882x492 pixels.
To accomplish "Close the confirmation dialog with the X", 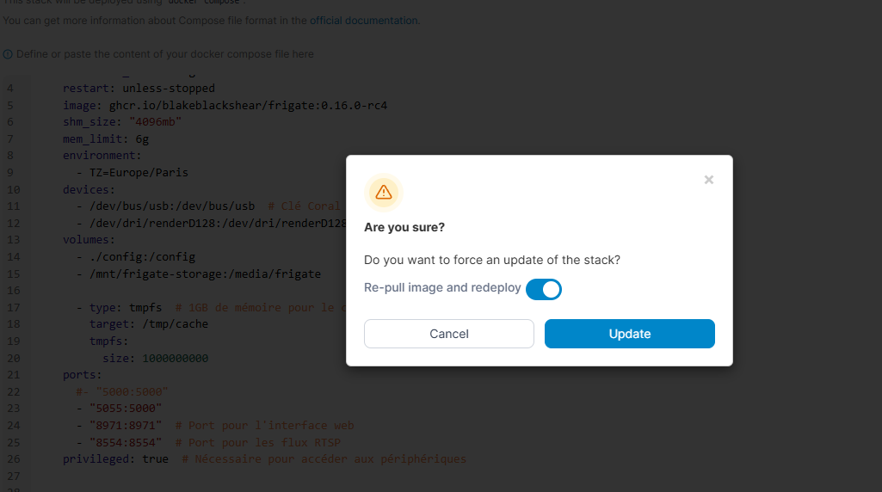I will (709, 180).
